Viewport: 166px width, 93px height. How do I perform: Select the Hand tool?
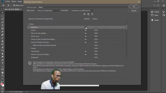2,73
